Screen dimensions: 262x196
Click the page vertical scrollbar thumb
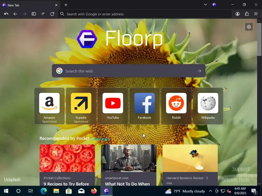coord(259,39)
